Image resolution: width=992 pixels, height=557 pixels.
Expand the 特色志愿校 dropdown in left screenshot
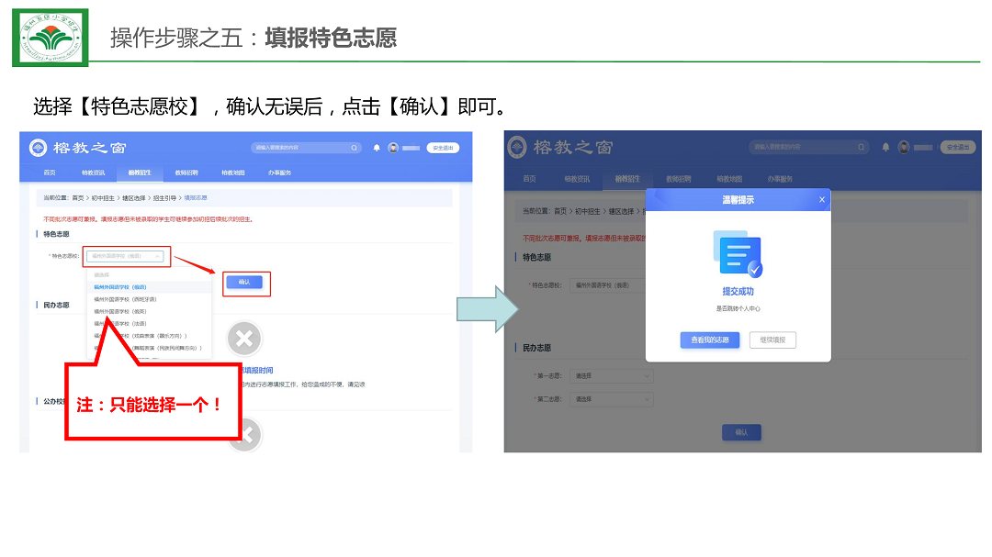pyautogui.click(x=128, y=256)
